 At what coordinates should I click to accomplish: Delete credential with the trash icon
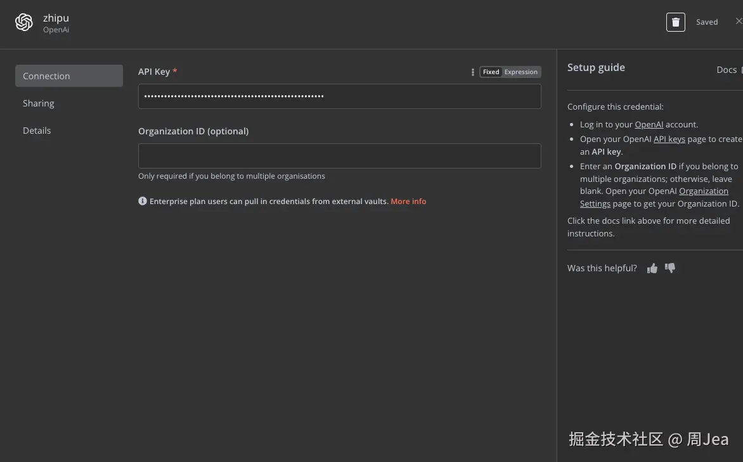[675, 22]
